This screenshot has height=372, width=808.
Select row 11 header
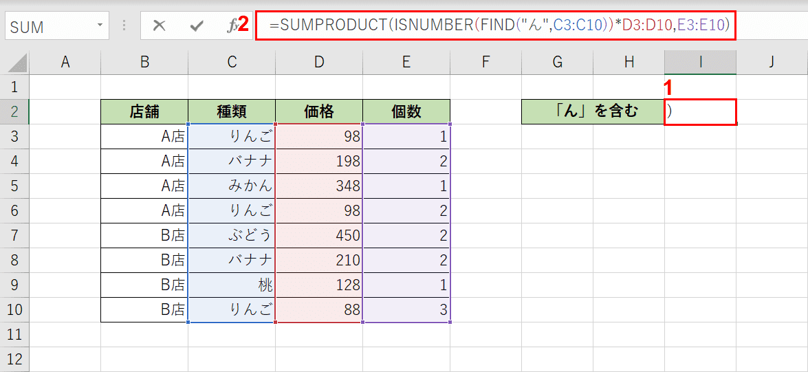coord(14,334)
